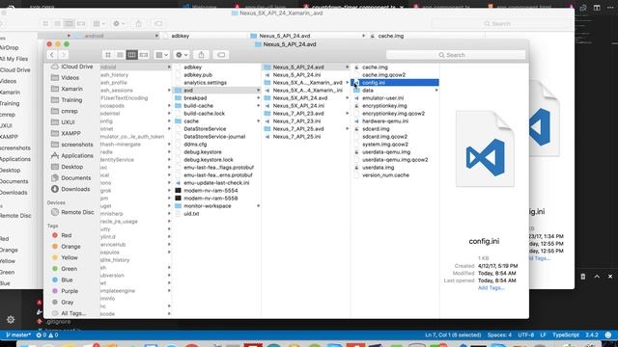Click Spaces: 4 indentation in status bar
The height and width of the screenshot is (347, 618).
(499, 335)
